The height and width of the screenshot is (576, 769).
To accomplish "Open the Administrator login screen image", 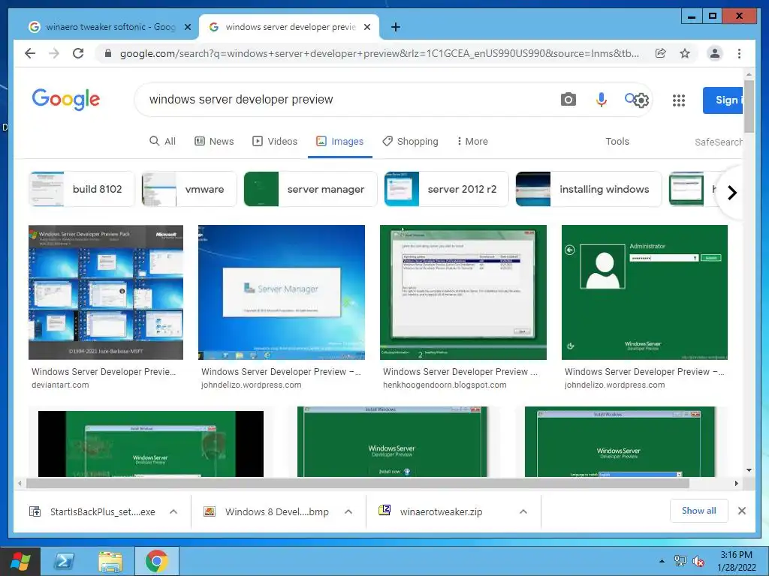I will (644, 292).
